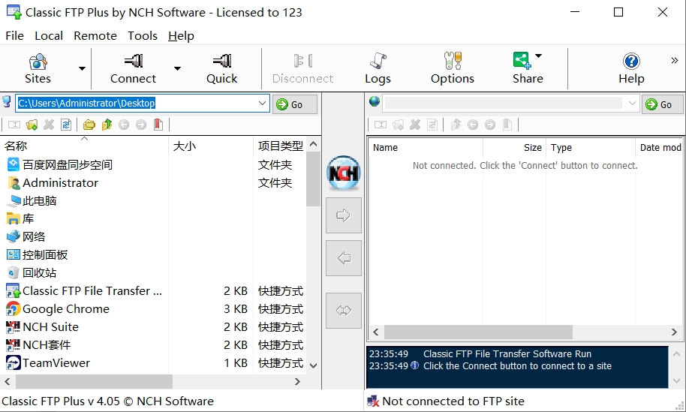Click remote rename icon

[x=381, y=125]
